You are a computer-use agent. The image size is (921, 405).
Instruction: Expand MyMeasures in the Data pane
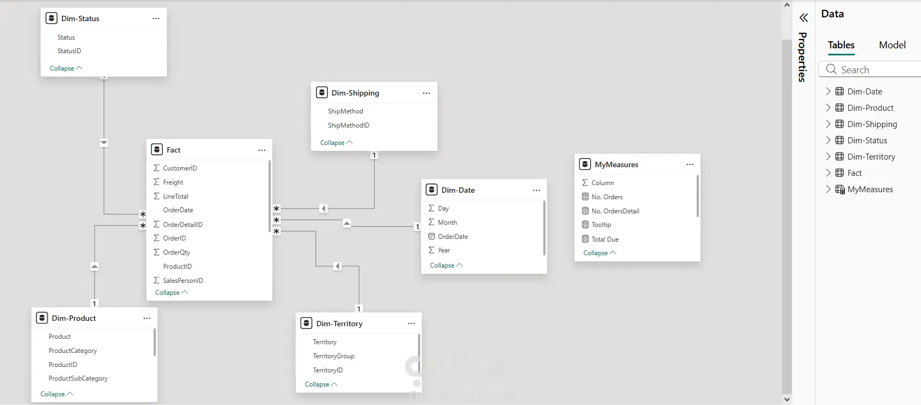tap(828, 189)
